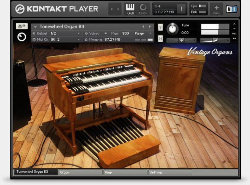
Task: Switch to the Amp tab
Action: point(125,172)
